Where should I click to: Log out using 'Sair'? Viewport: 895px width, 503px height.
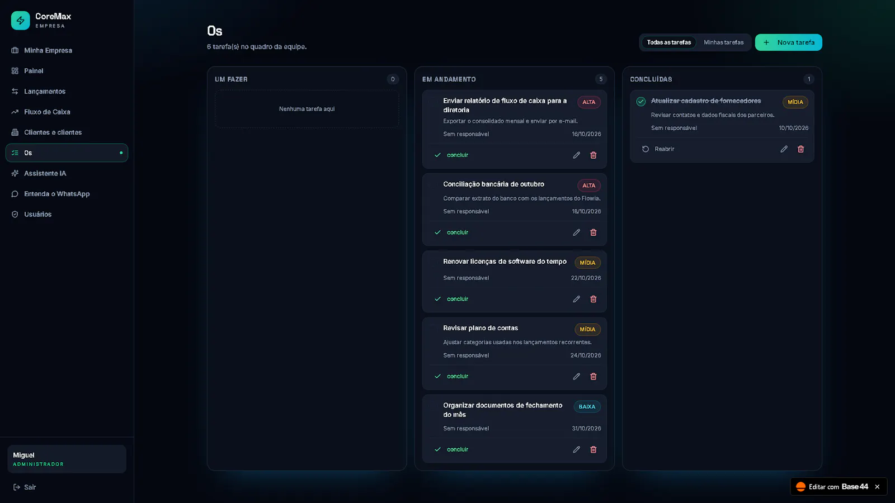click(25, 487)
